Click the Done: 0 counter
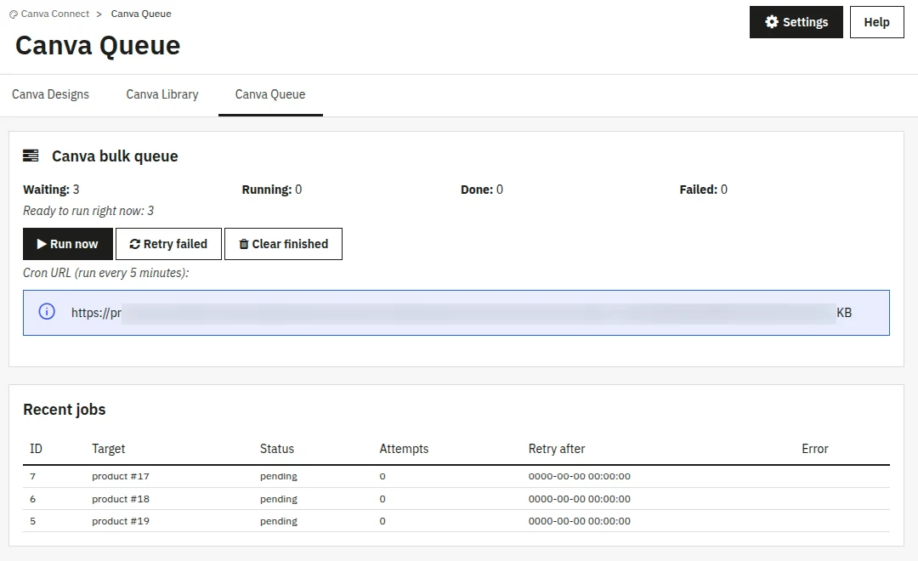The image size is (918, 561). (x=482, y=190)
